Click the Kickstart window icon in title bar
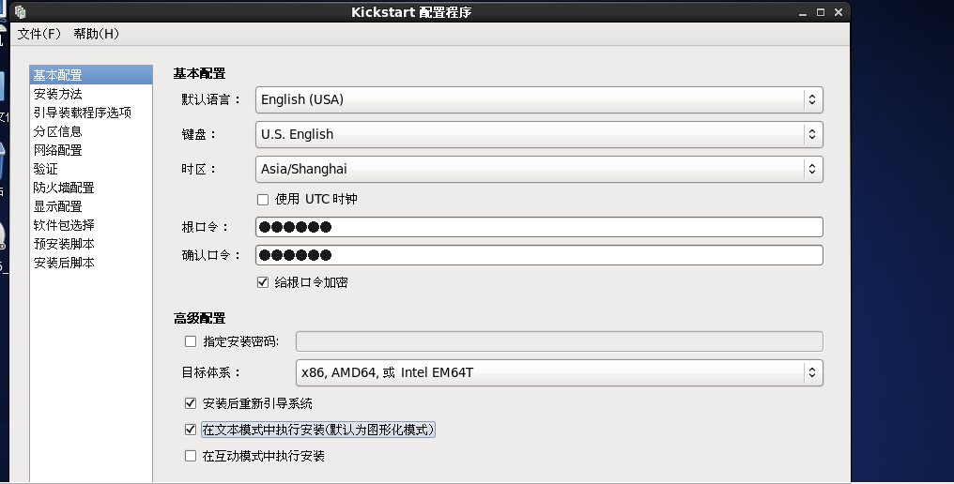This screenshot has height=484, width=954. 20,12
